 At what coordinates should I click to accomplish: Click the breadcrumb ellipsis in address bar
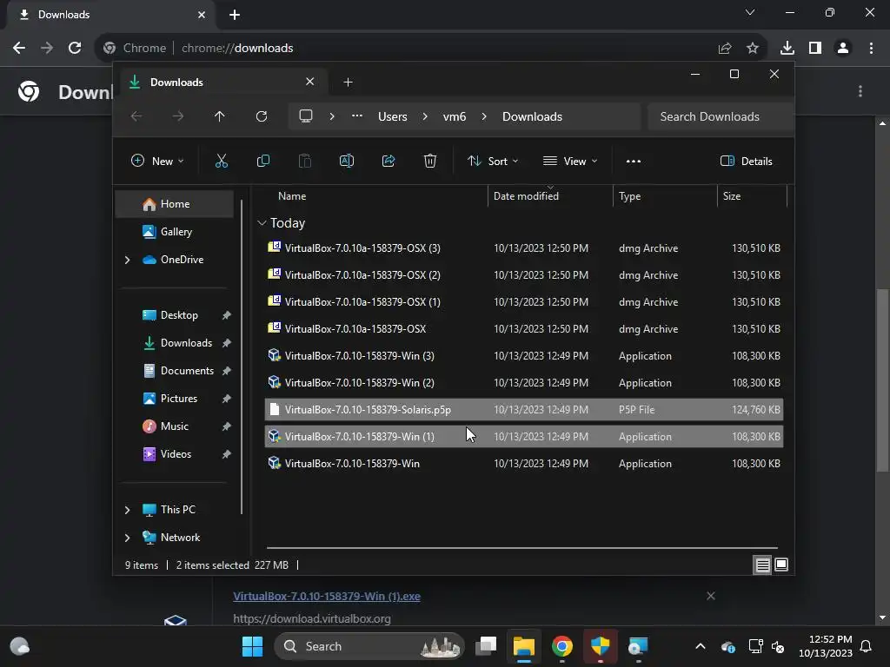point(357,116)
